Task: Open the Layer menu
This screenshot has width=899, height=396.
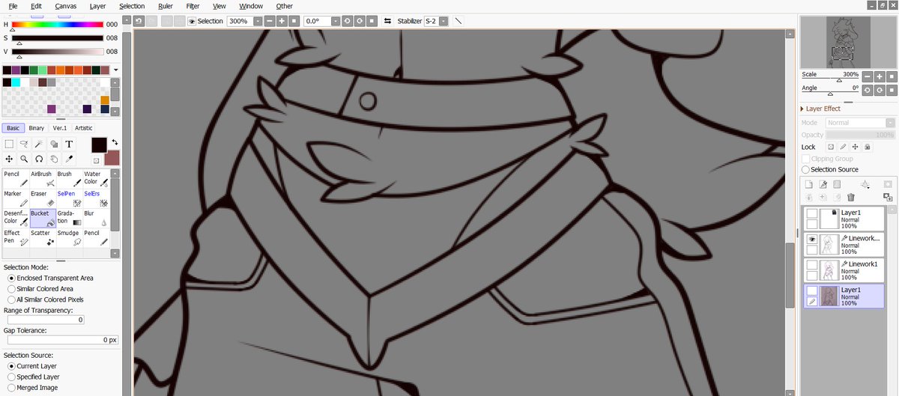Action: (97, 6)
